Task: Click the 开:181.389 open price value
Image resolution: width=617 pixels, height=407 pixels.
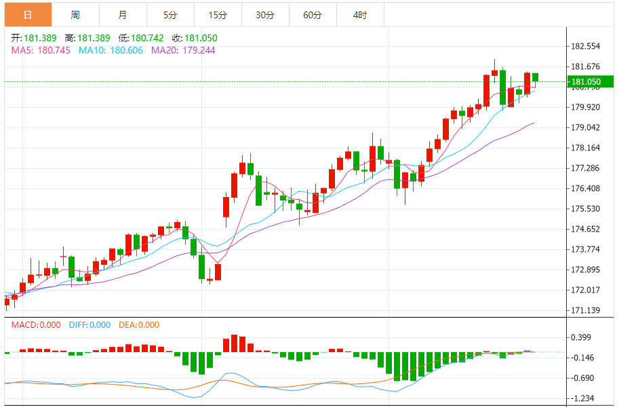Action: [x=34, y=38]
